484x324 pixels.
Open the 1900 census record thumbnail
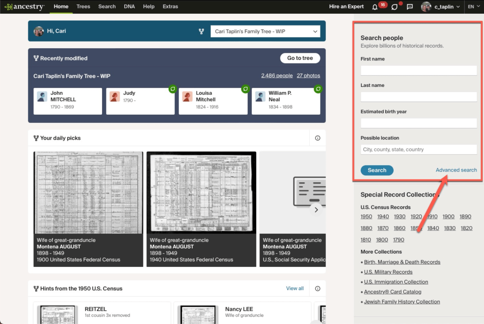[x=88, y=193]
